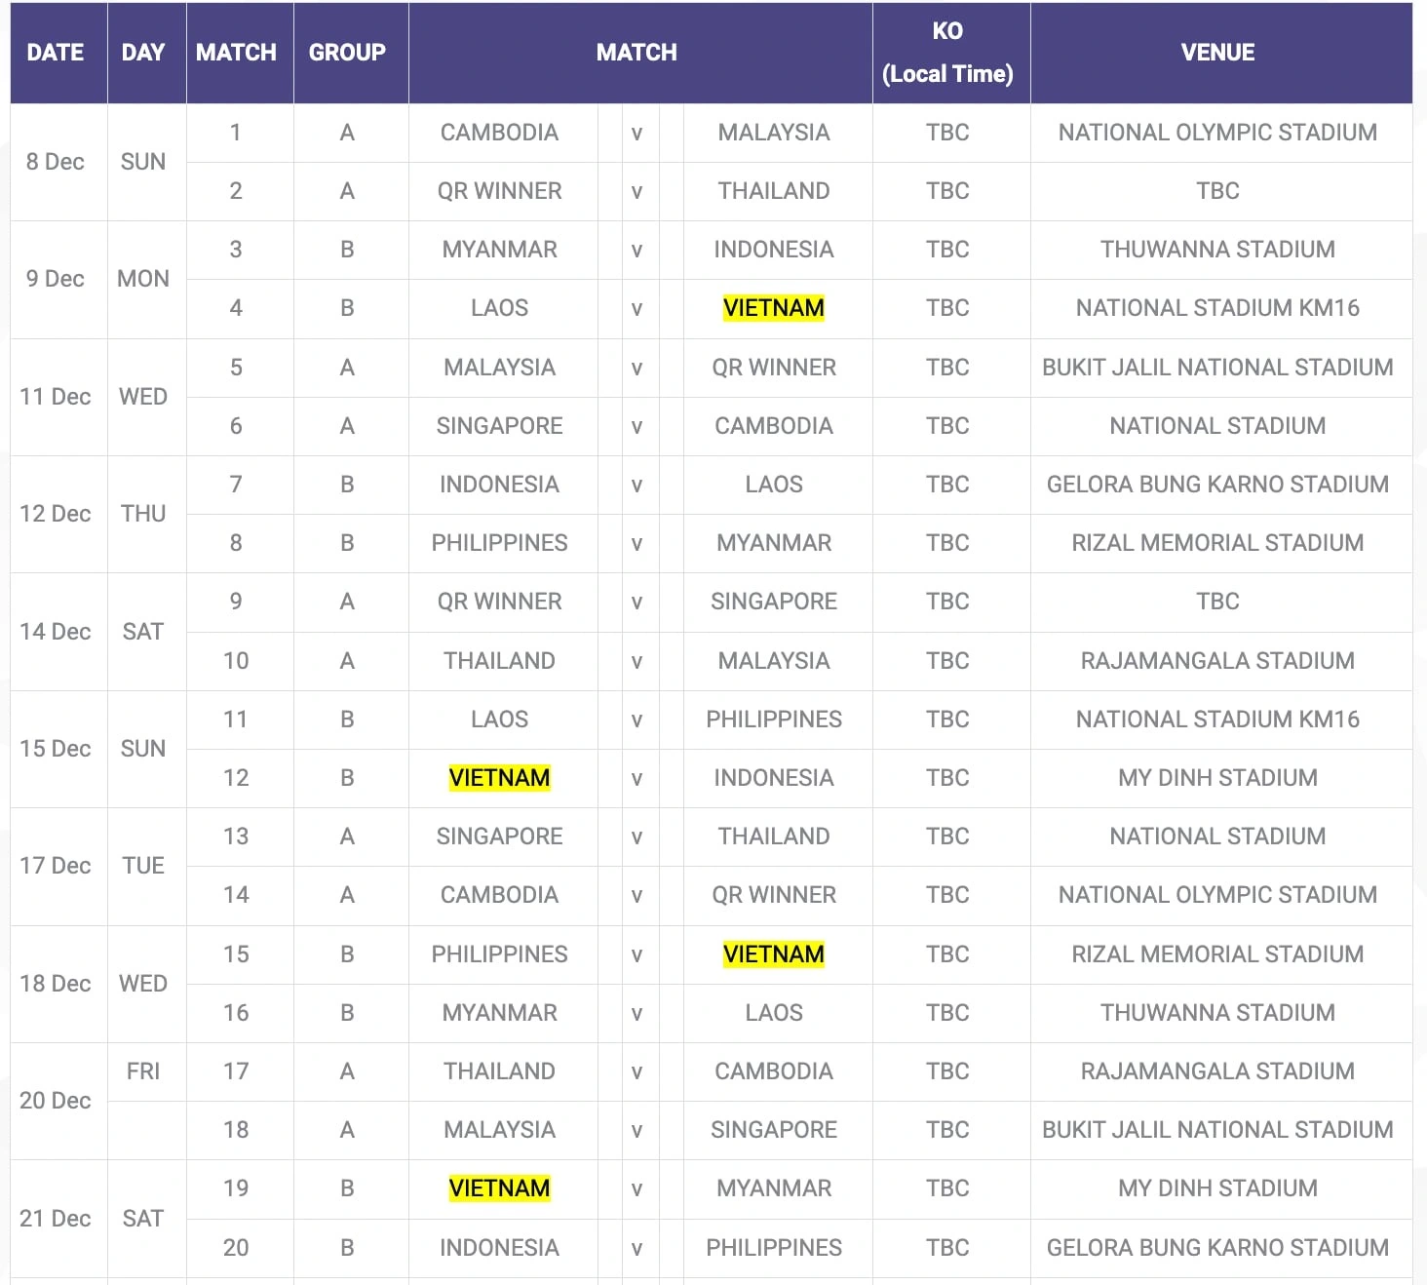Screen dimensions: 1427x1285
Task: Click highlighted VIETNAM in match 12 row
Action: coord(500,778)
